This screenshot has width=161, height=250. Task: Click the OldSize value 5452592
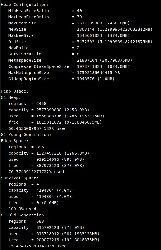86,42
